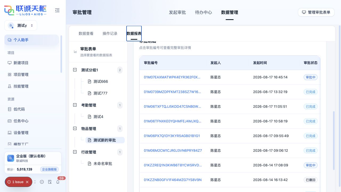Click the up-down chevron beside the Issue badge
The height and width of the screenshot is (192, 341).
coord(35,182)
